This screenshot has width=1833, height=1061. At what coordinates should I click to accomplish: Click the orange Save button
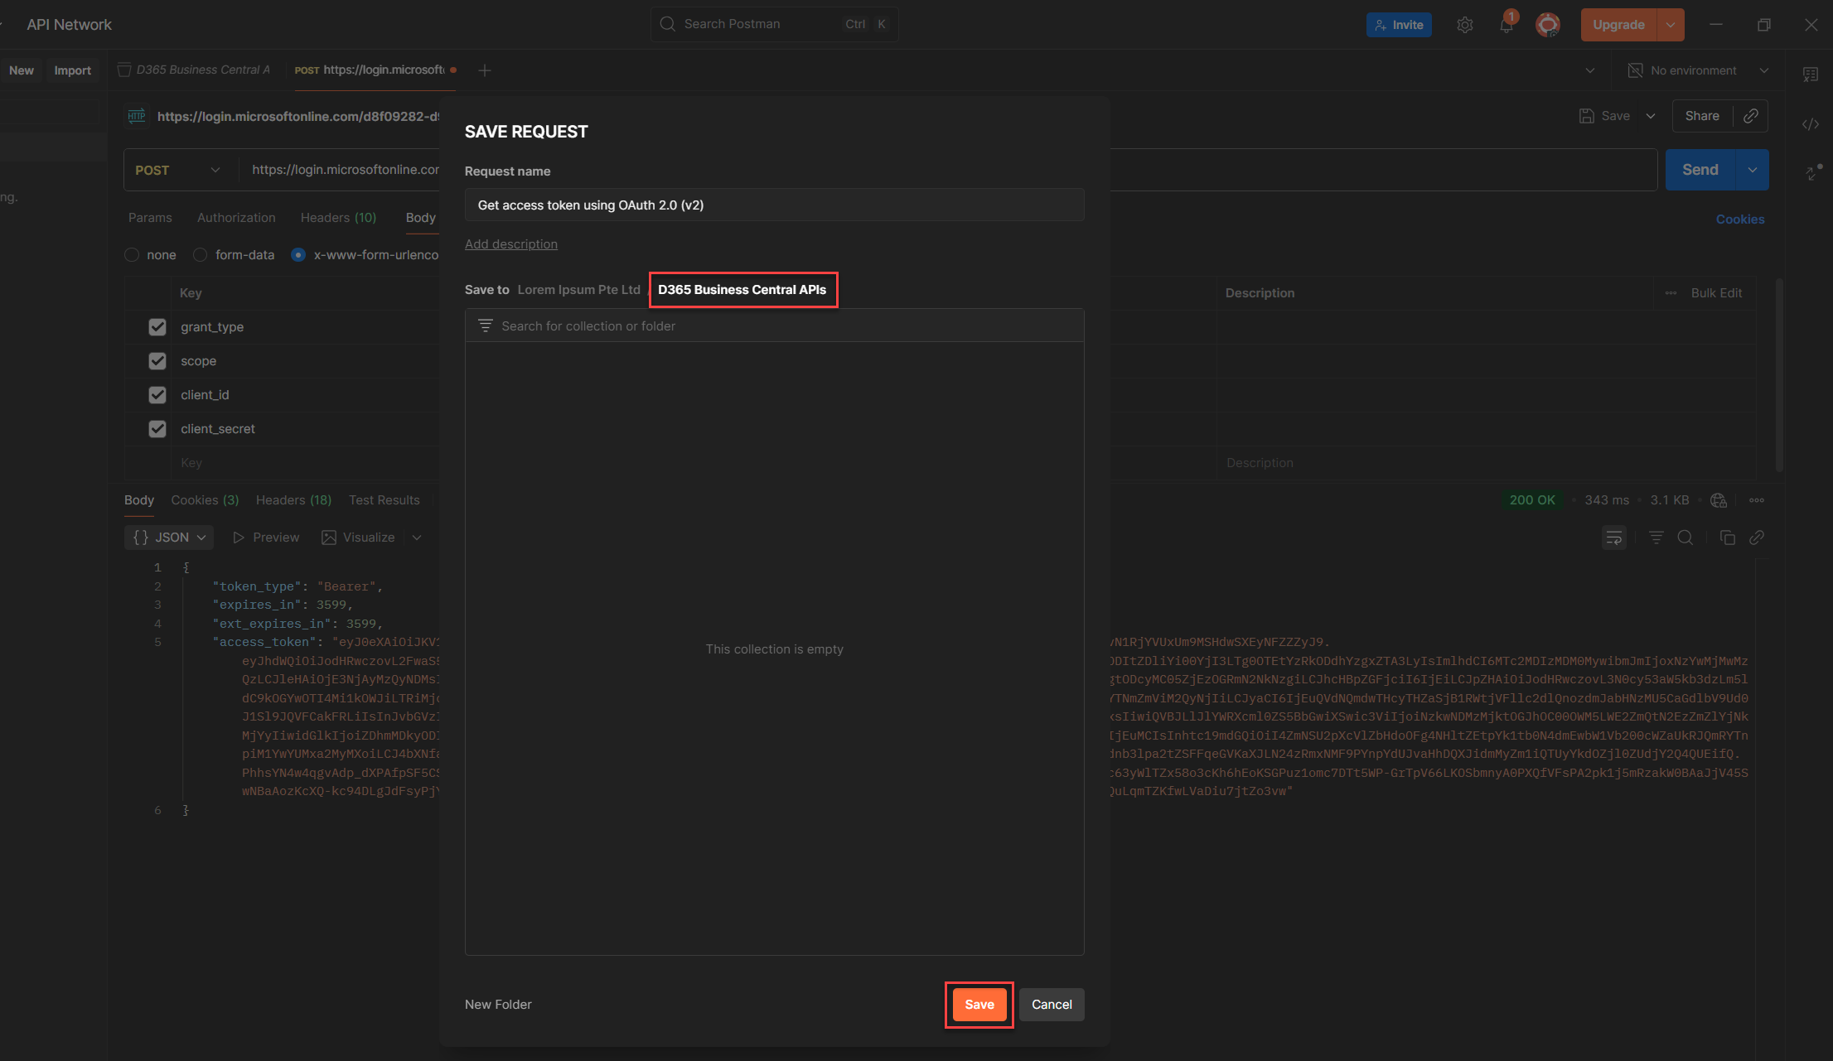pos(979,1005)
